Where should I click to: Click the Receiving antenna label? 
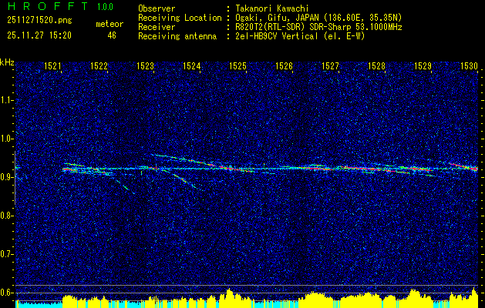coord(177,36)
